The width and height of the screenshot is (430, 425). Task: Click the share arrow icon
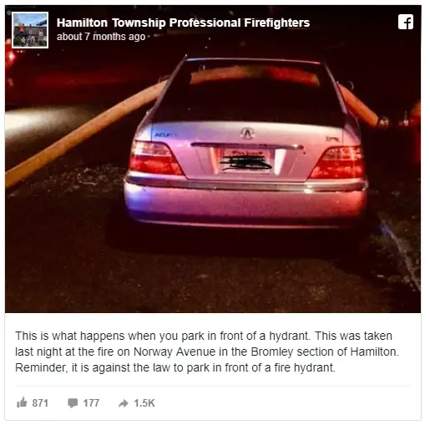[x=124, y=403]
